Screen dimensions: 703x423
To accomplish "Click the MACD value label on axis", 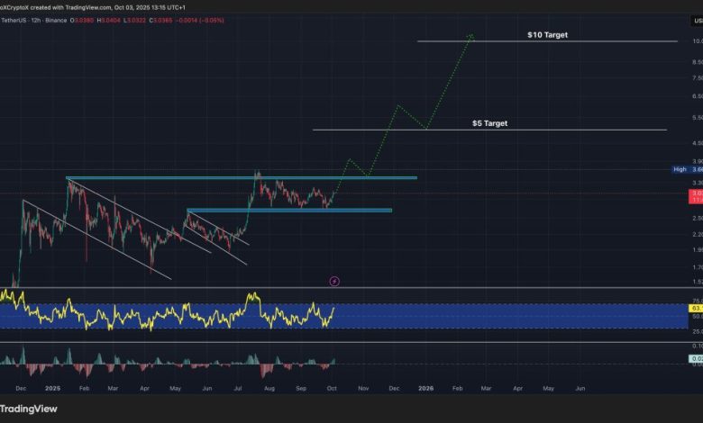I will pos(696,359).
